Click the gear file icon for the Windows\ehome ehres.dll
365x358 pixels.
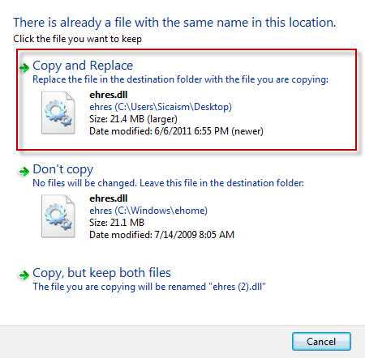[58, 216]
